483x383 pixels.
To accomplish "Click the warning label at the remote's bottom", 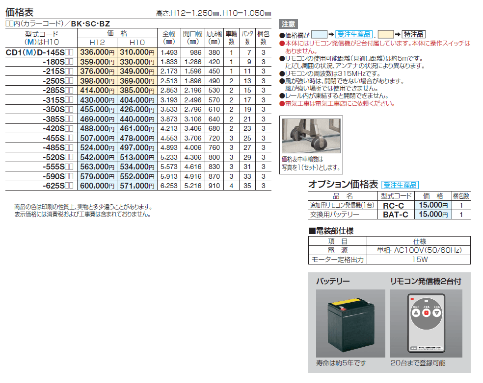I will tap(426, 348).
